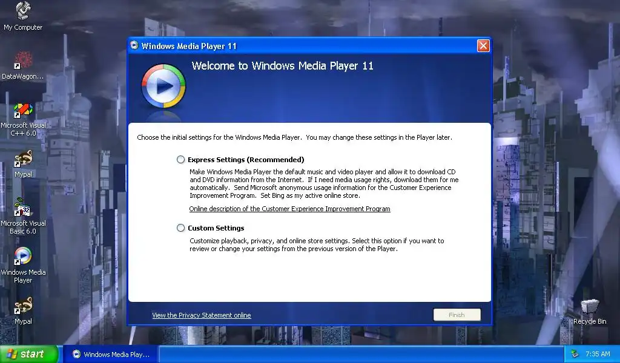620x363 pixels.
Task: Select the My Computer desktop icon
Action: click(x=23, y=16)
